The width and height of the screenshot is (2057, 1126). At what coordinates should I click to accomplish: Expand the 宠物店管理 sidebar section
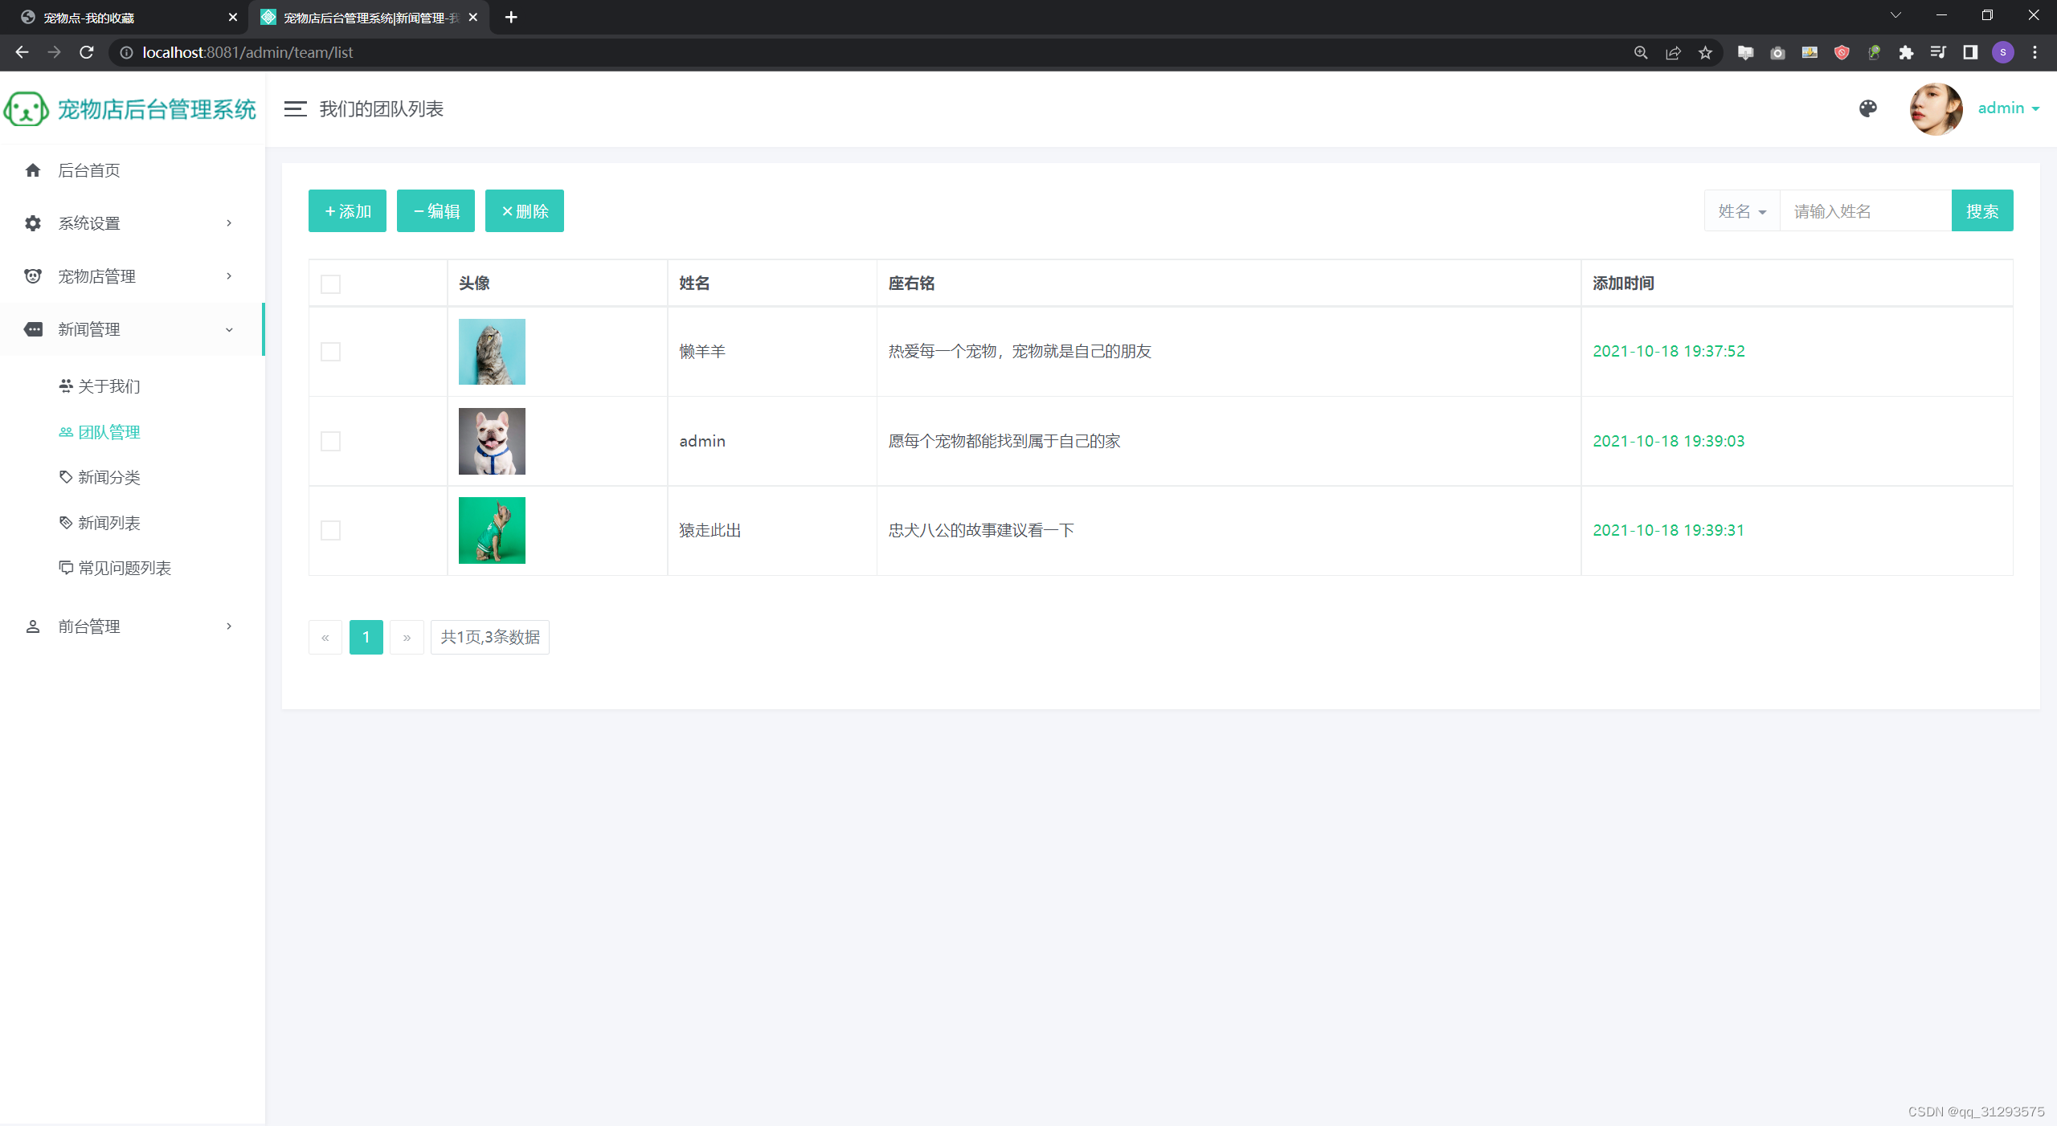[x=129, y=276]
